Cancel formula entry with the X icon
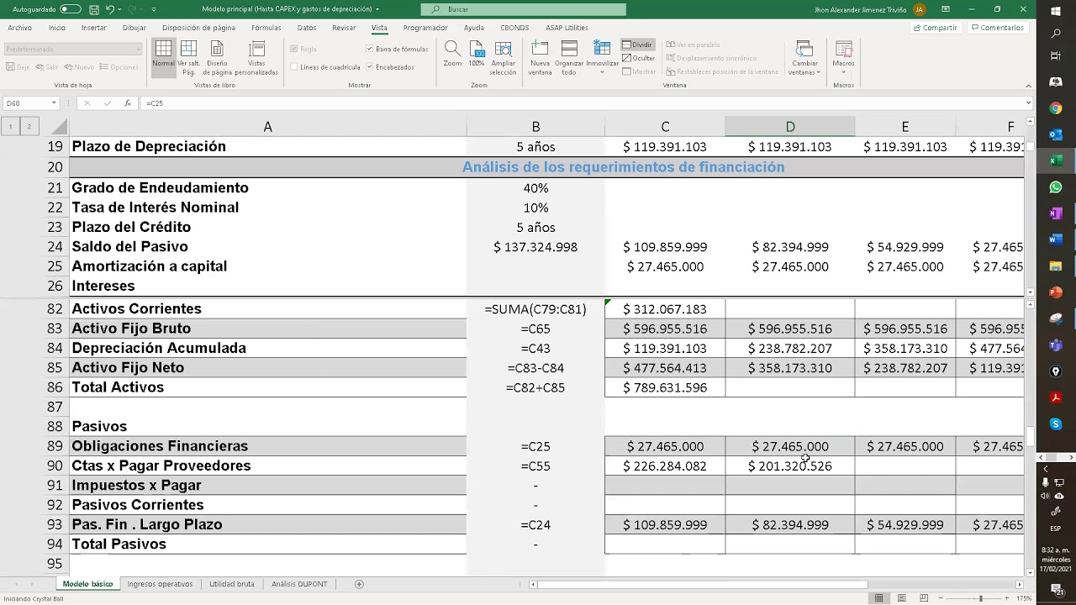The height and width of the screenshot is (605, 1076). point(87,103)
